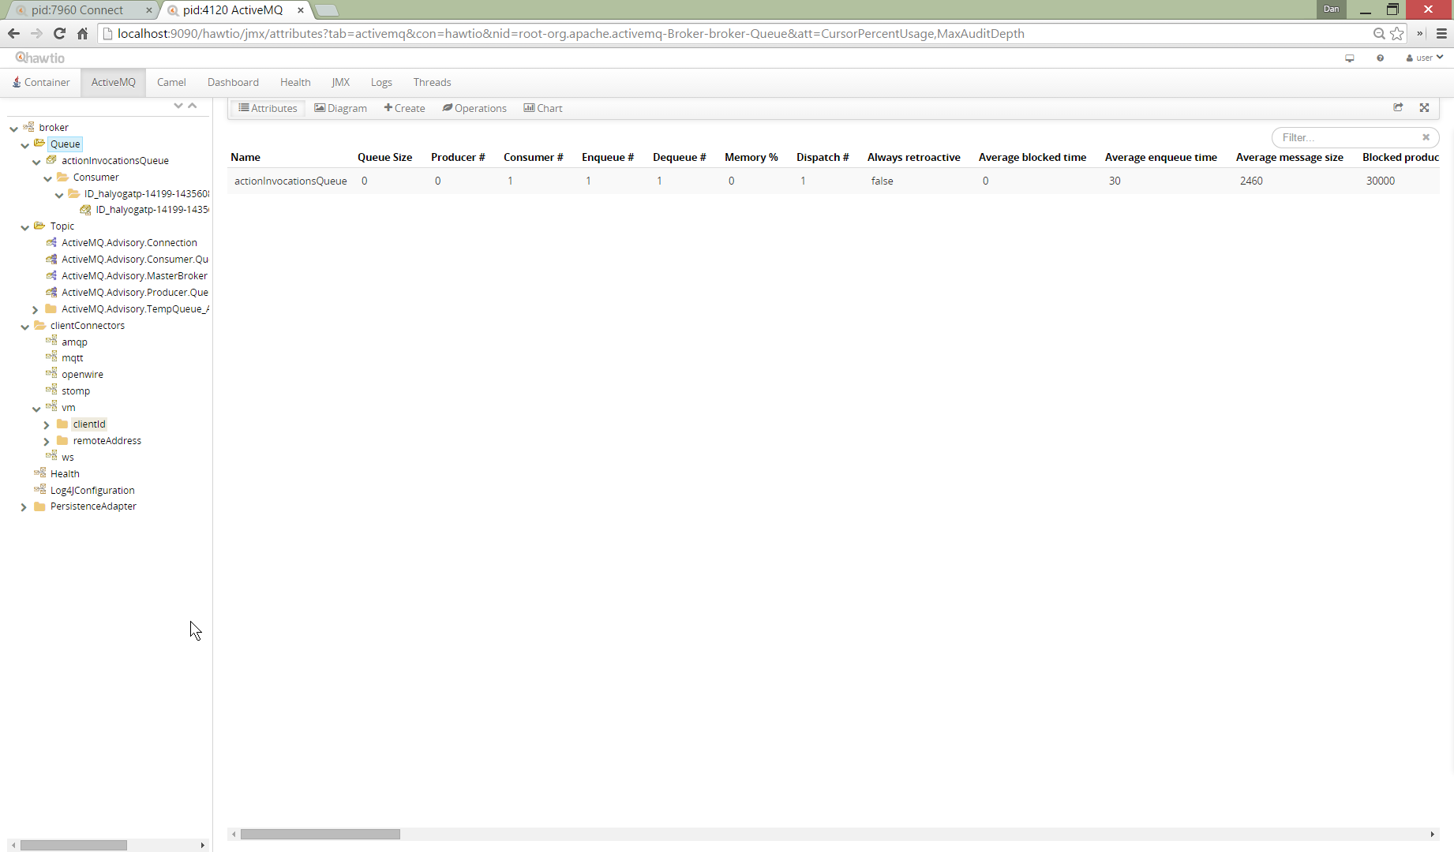
Task: Collapse the Queue folder
Action: click(25, 144)
